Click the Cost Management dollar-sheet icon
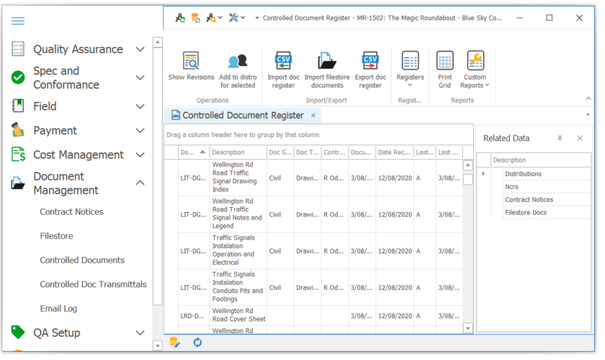The image size is (605, 360). [x=18, y=154]
